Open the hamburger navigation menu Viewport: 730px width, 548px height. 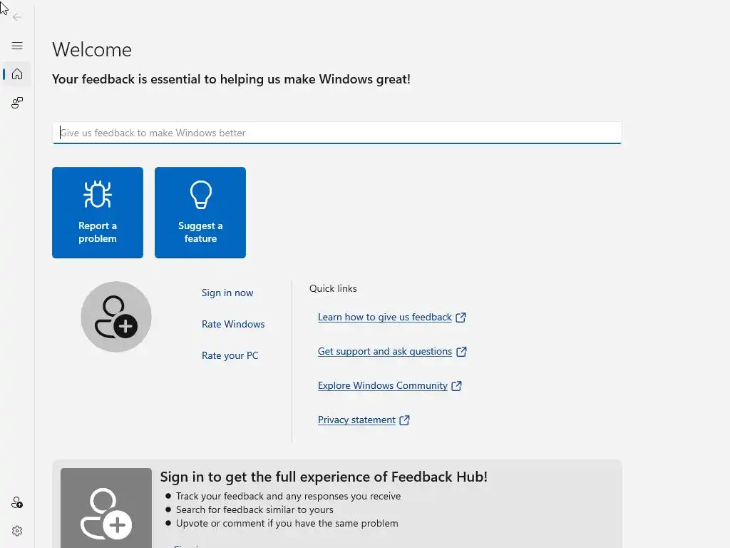tap(17, 46)
